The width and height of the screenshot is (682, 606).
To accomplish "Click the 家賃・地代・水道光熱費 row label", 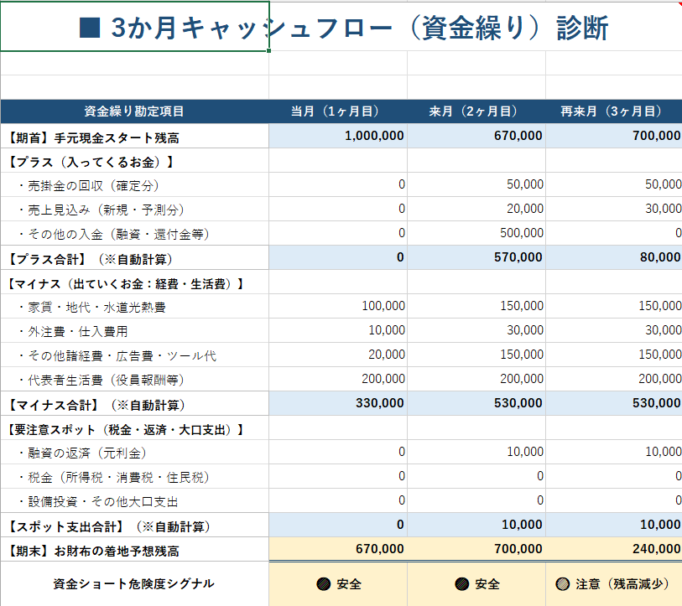I will point(91,308).
